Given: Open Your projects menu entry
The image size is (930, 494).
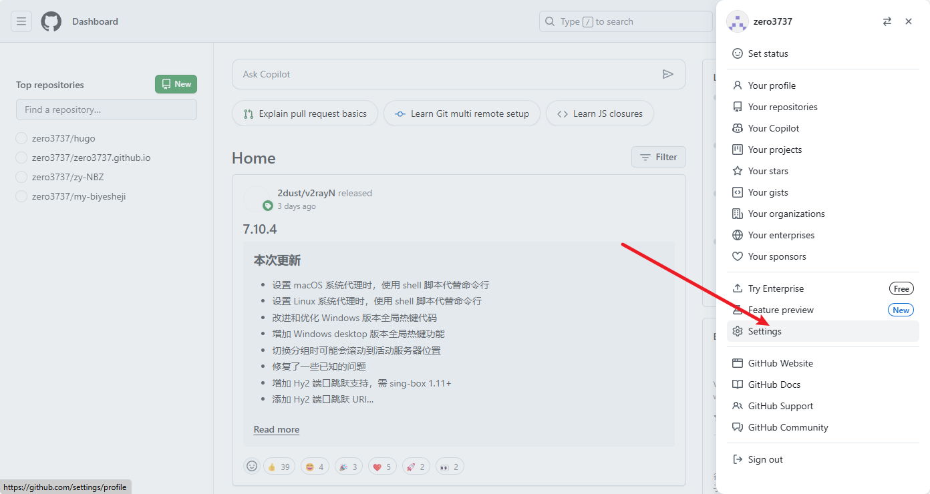Looking at the screenshot, I should click(x=823, y=150).
